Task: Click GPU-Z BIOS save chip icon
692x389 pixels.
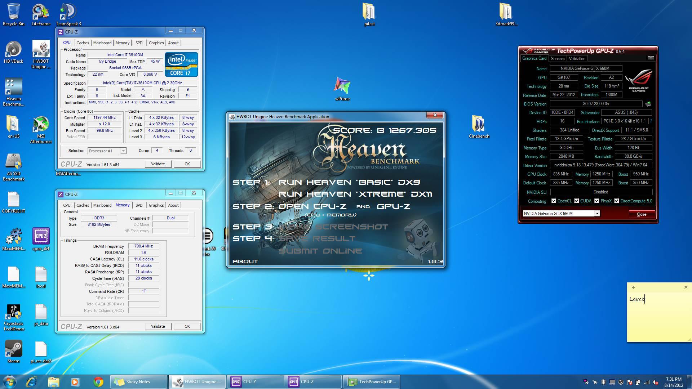Action: (x=648, y=104)
